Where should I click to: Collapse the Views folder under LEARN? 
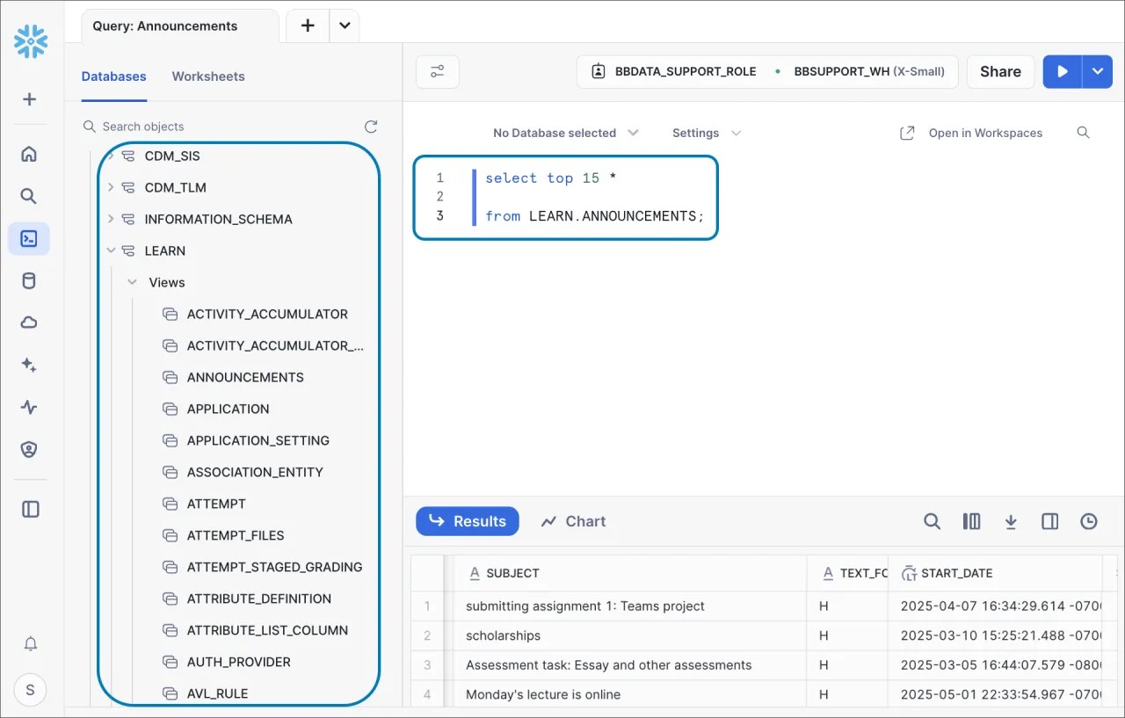pos(130,282)
